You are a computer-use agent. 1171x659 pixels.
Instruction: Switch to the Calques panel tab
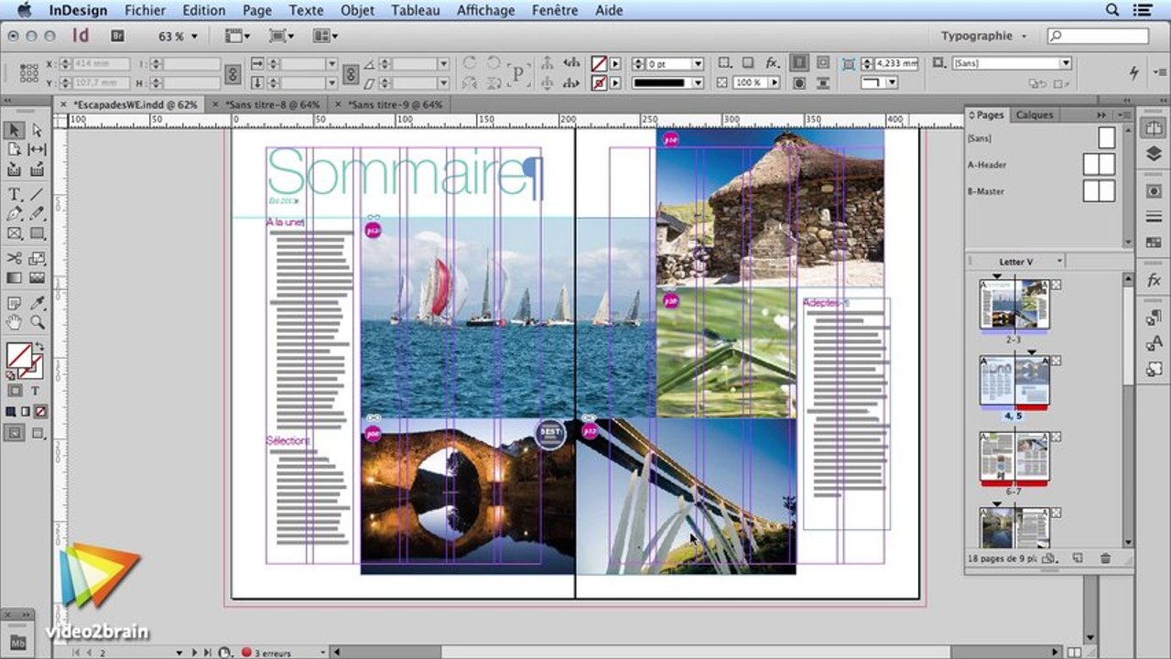(x=1035, y=115)
